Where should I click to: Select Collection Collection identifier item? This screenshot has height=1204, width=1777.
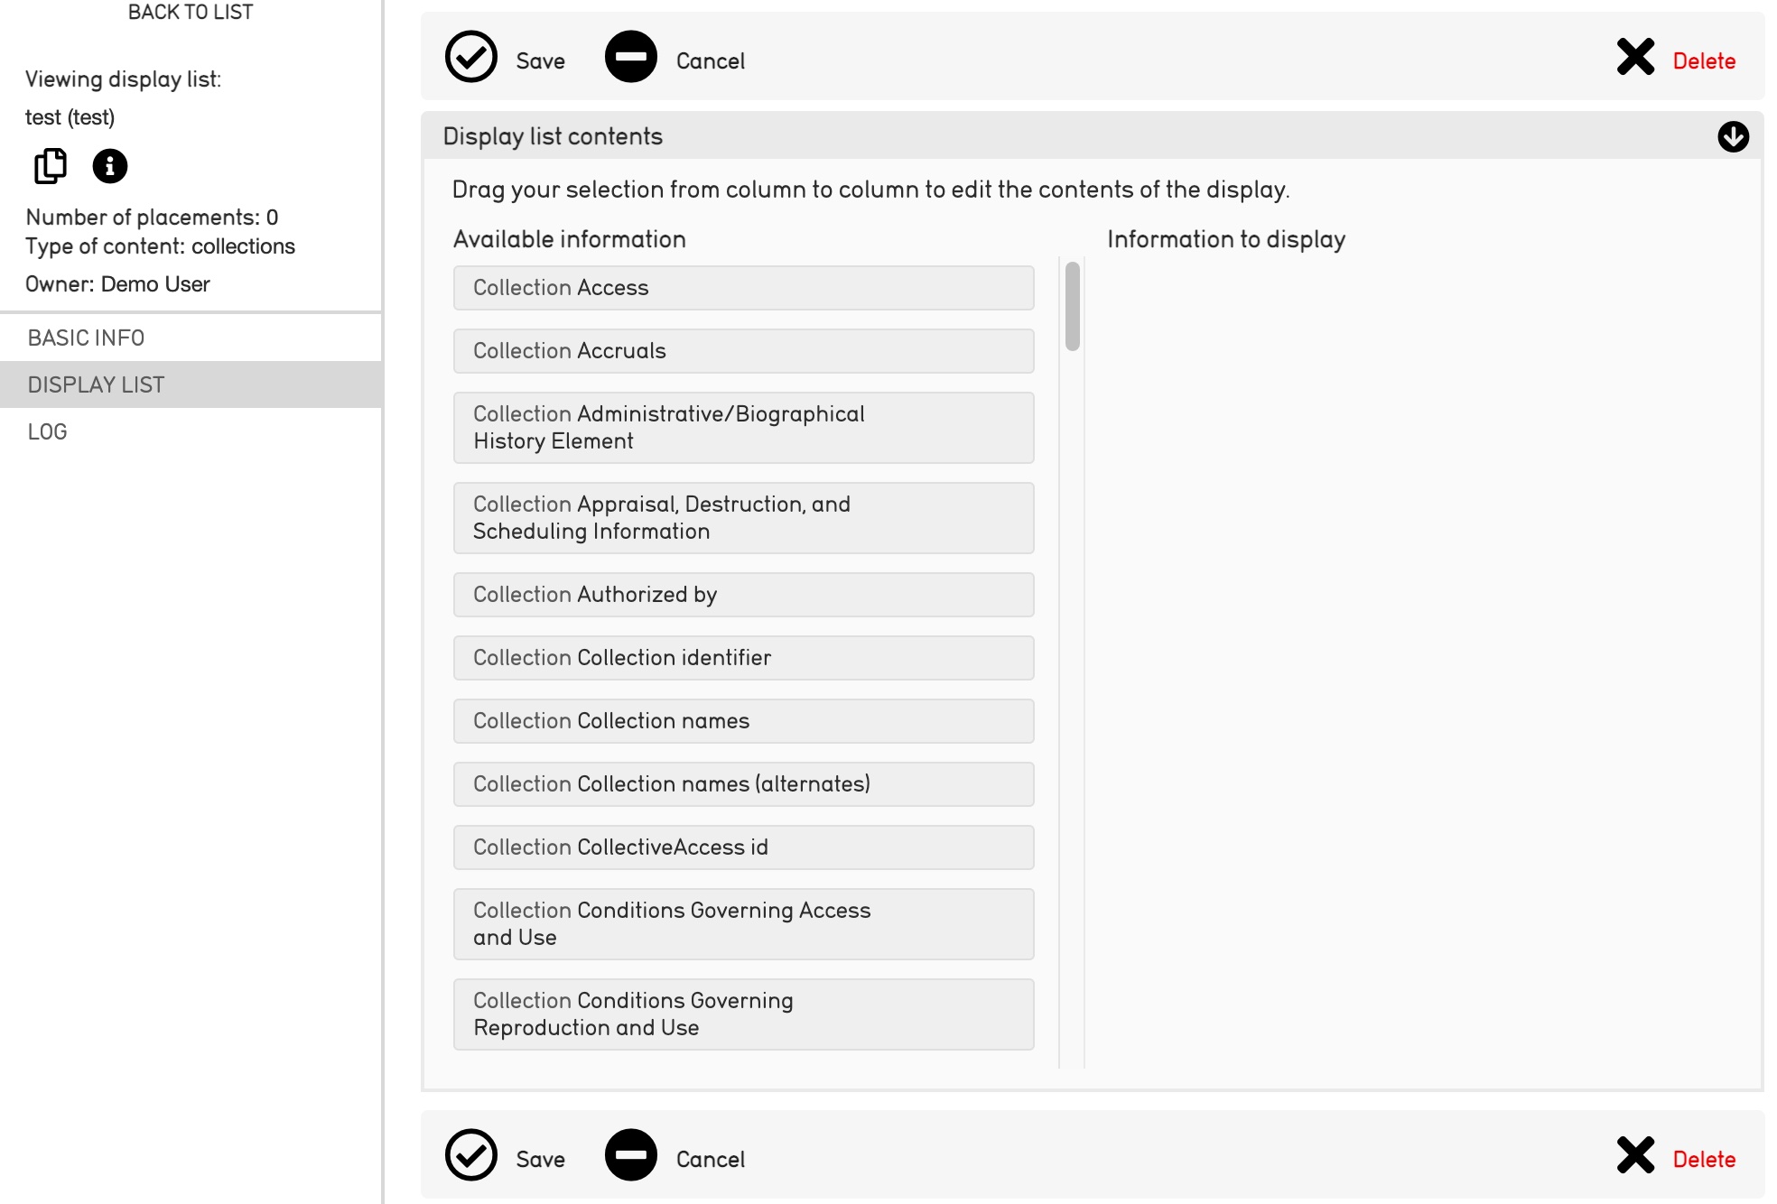tap(743, 658)
